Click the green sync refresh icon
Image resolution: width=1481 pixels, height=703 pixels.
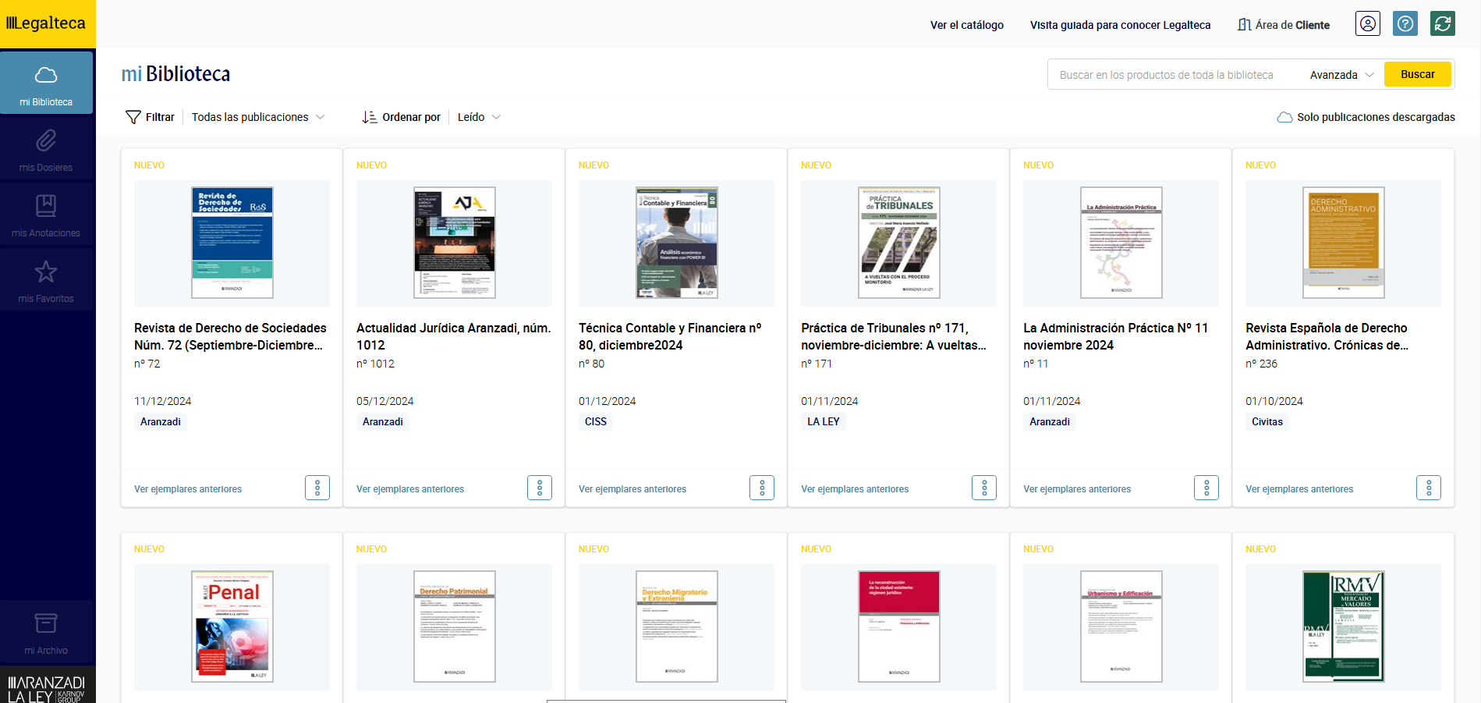[x=1443, y=23]
